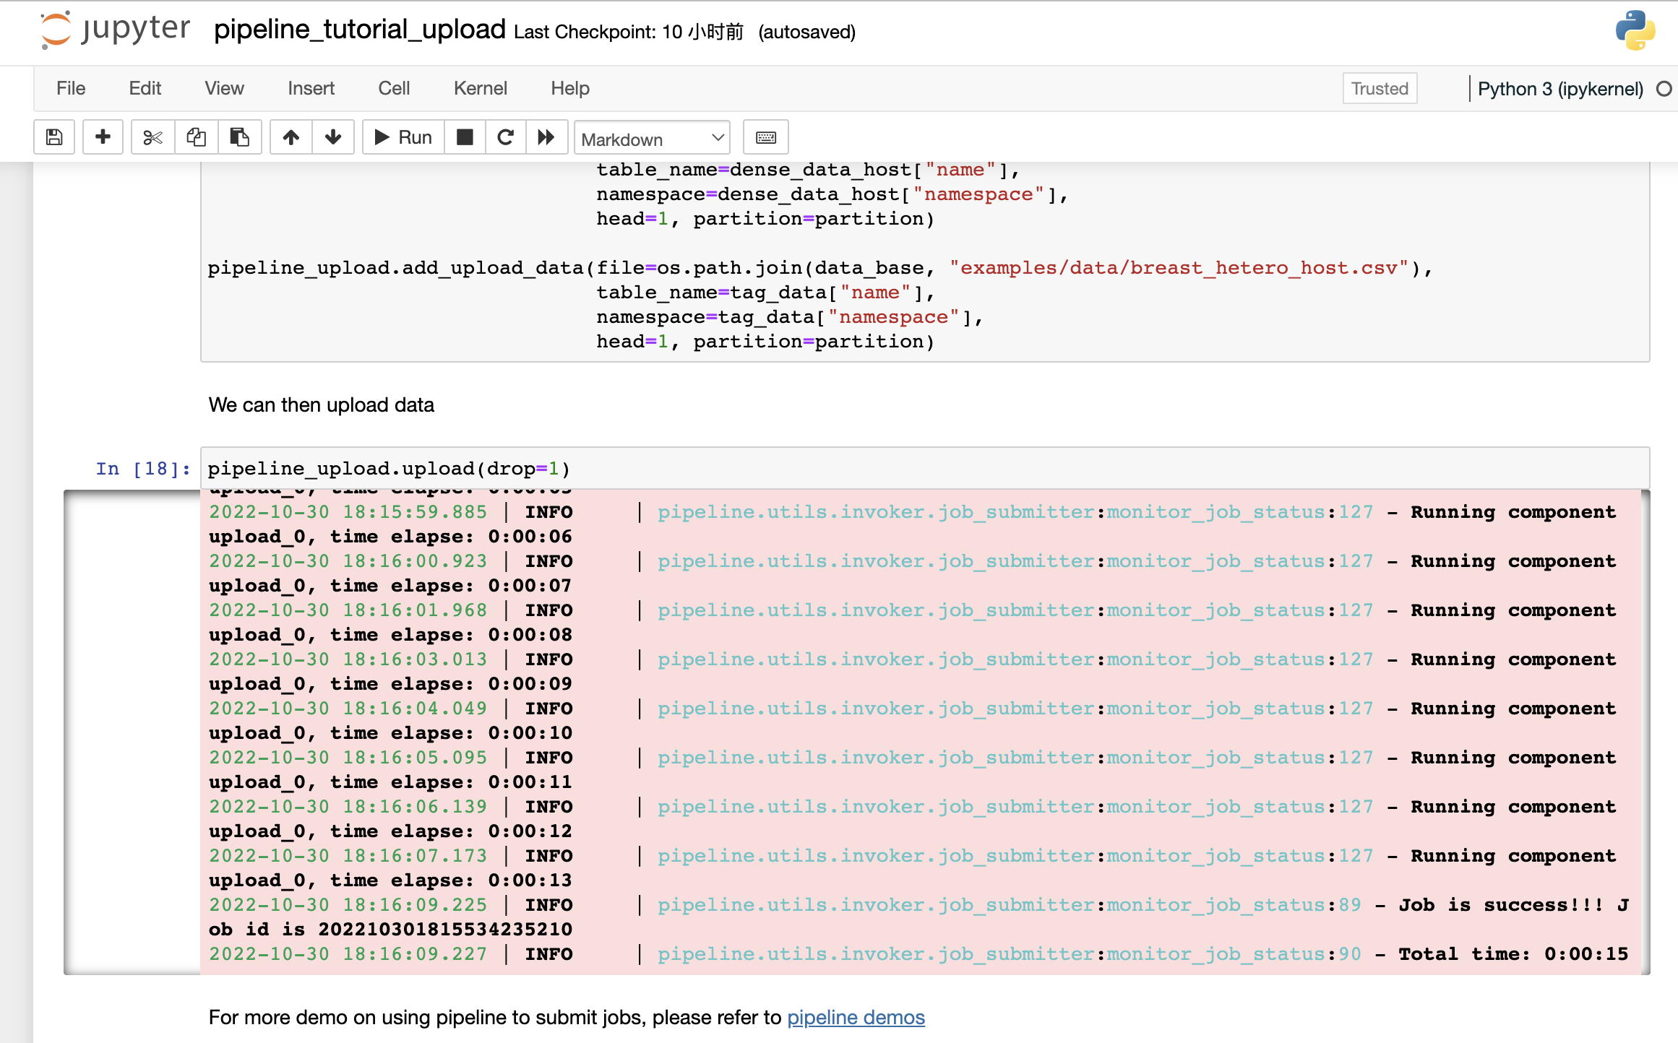This screenshot has width=1678, height=1043.
Task: Restart kernel and run all cells icon
Action: coord(546,137)
